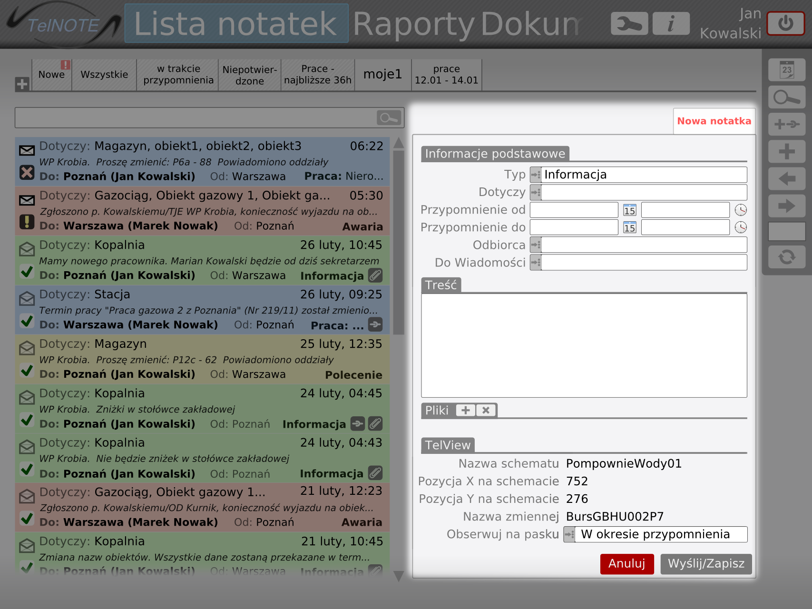Open the Obserwuj na pasku dropdown
812x609 pixels.
pos(569,534)
